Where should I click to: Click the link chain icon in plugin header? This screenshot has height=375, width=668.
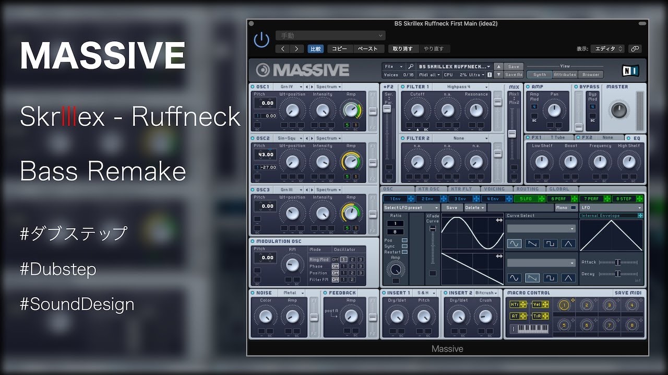(x=635, y=48)
